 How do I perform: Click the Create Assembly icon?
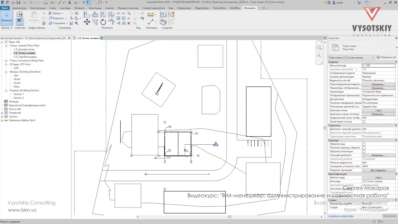[163, 14]
